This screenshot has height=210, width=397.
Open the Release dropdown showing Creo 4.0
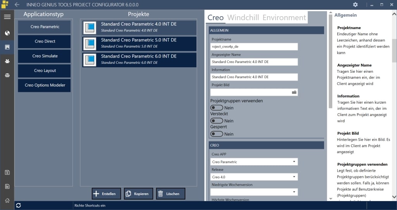tap(254, 177)
